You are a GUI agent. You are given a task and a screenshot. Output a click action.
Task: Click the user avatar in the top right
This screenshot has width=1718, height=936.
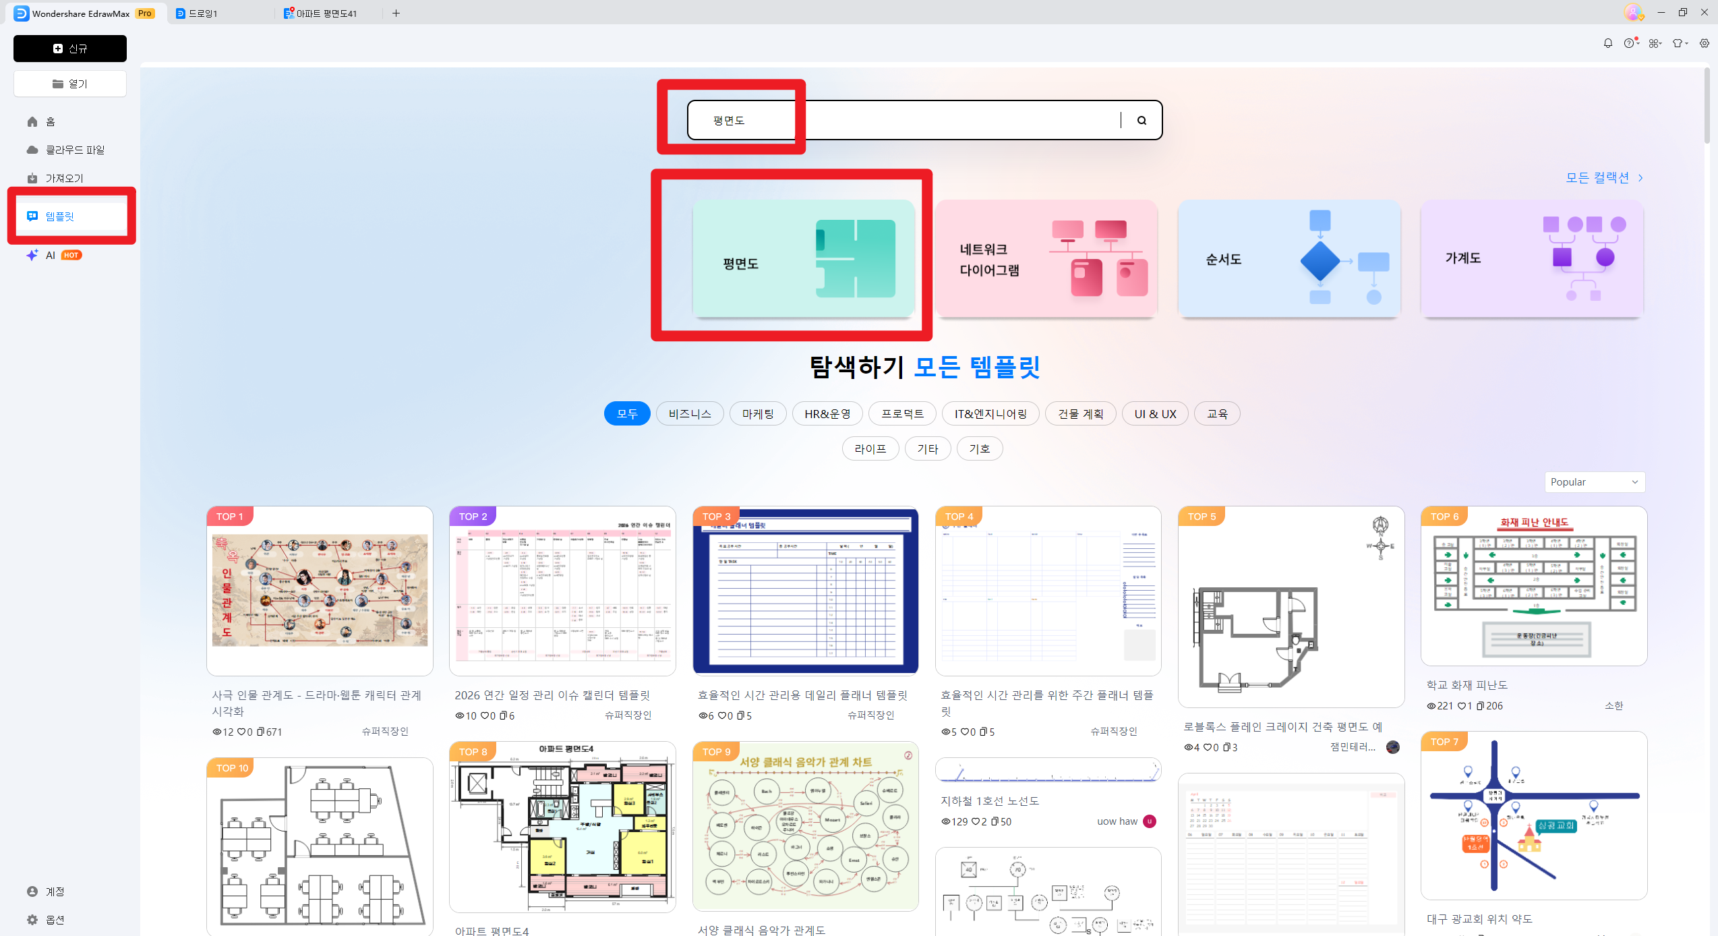coord(1634,12)
